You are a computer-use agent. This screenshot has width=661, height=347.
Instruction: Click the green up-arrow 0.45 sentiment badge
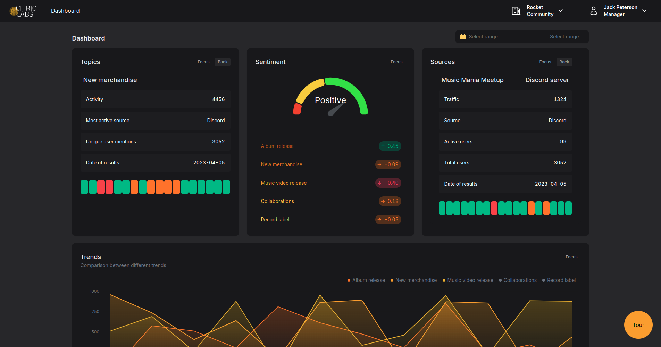[390, 146]
